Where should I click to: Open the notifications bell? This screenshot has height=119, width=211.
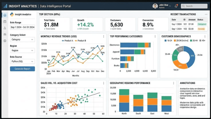tap(176, 6)
